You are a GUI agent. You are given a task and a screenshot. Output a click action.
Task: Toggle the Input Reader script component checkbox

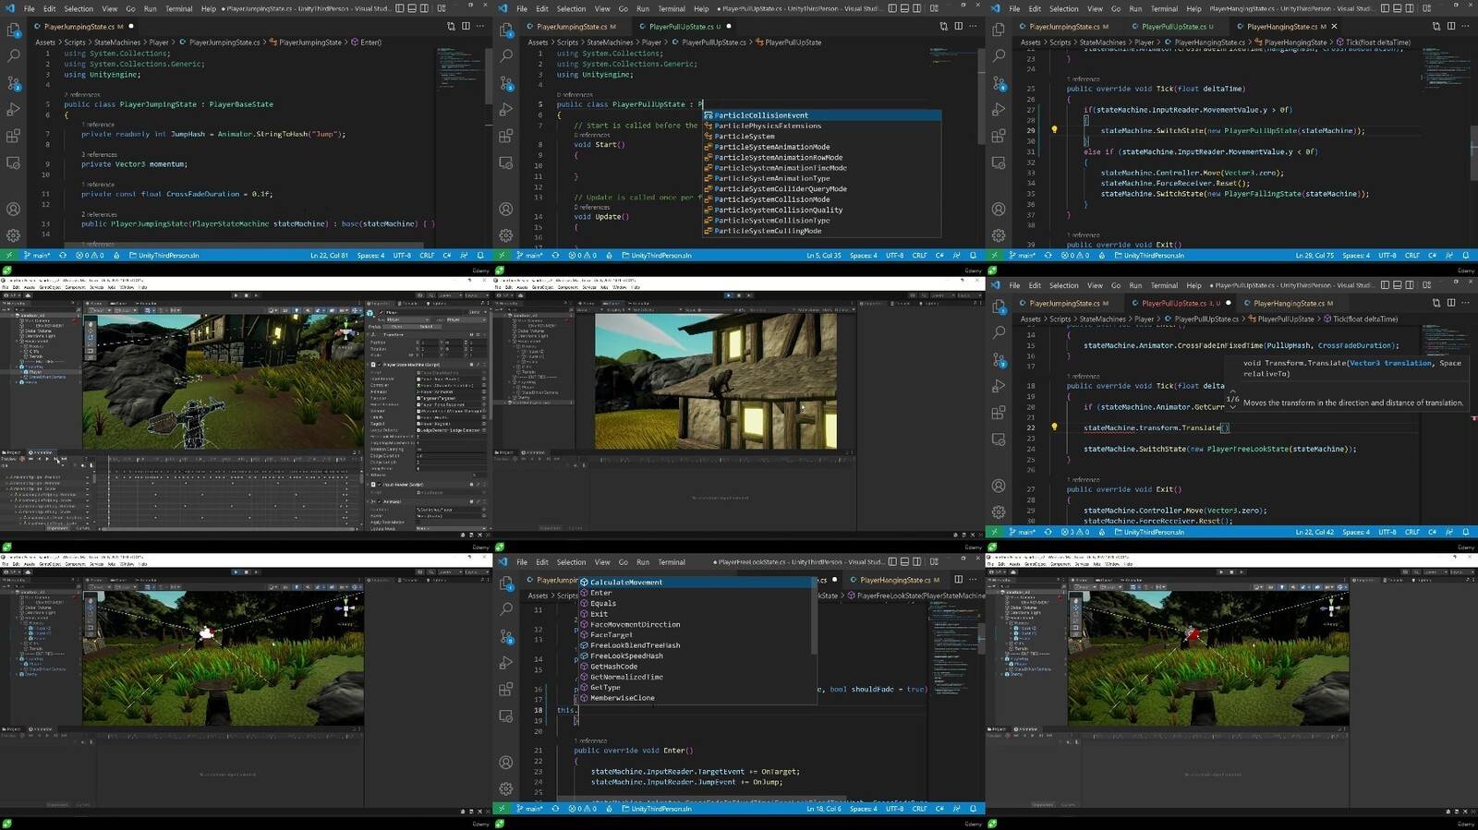point(381,485)
